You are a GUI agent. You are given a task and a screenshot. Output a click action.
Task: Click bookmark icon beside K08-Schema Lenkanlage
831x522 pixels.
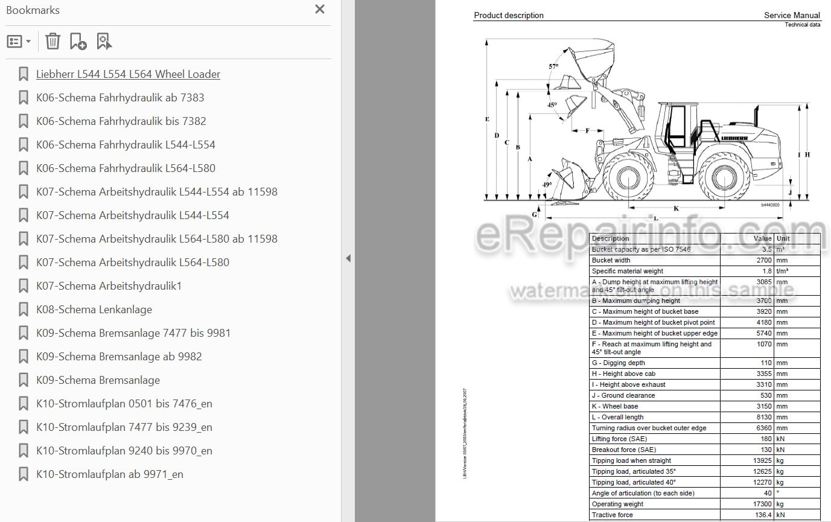coord(24,310)
